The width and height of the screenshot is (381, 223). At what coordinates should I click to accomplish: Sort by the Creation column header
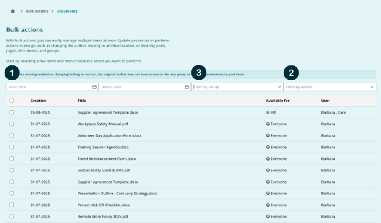(38, 101)
